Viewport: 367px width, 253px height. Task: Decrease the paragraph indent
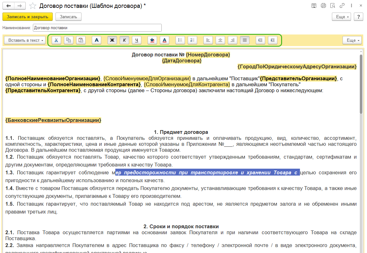[273, 40]
